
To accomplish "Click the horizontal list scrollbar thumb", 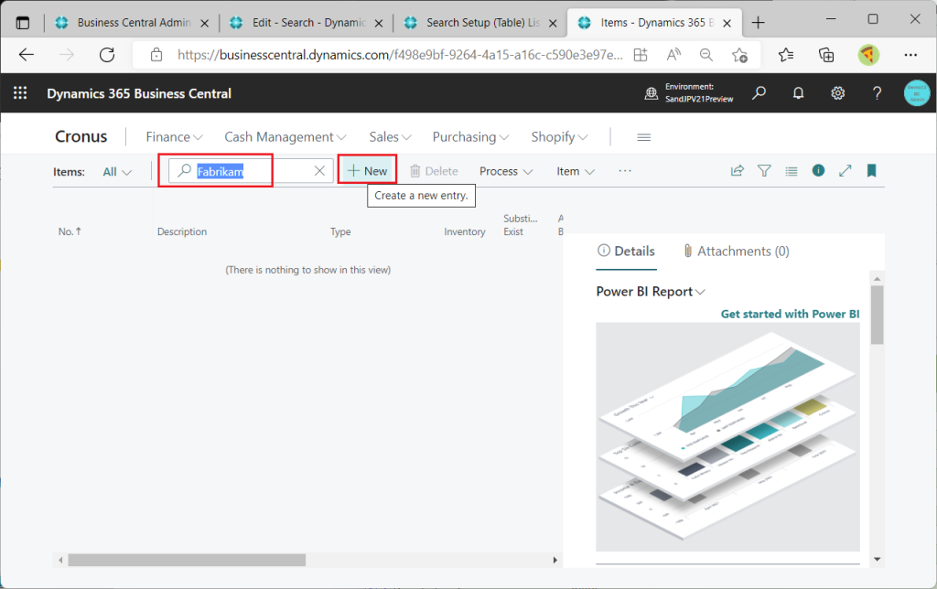I will [187, 560].
